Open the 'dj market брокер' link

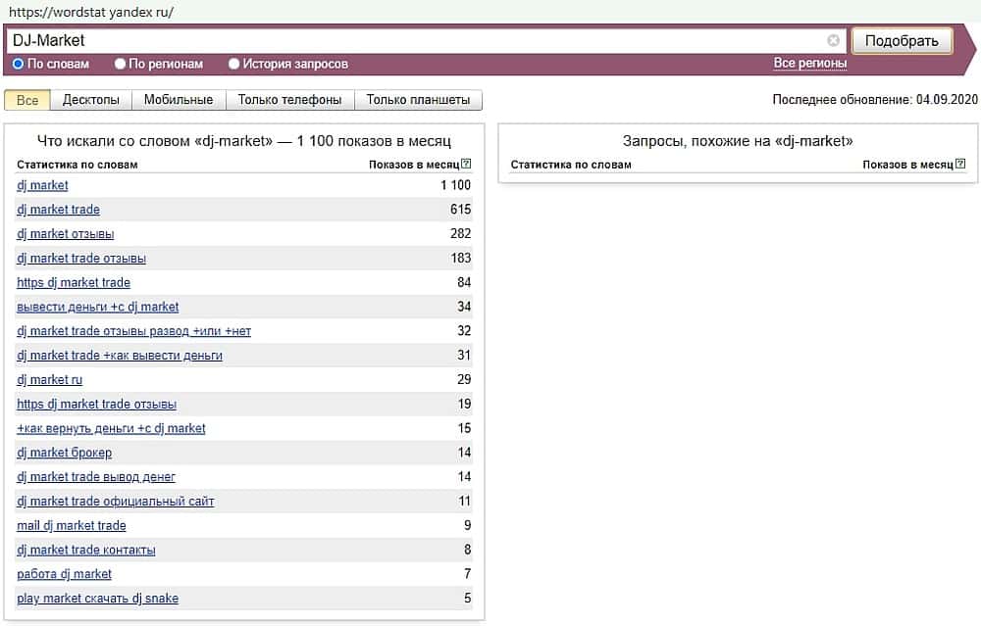(x=64, y=453)
